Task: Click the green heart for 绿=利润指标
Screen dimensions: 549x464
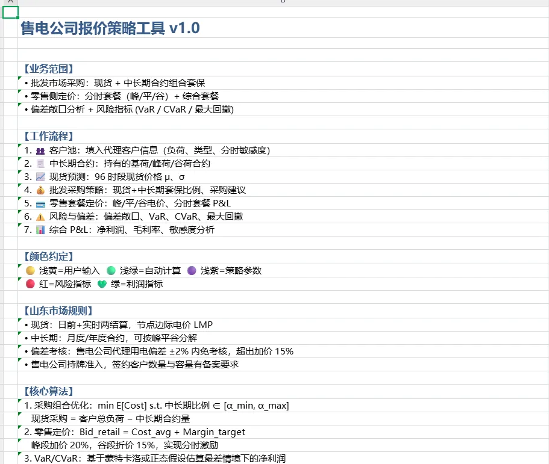Action: 102,284
